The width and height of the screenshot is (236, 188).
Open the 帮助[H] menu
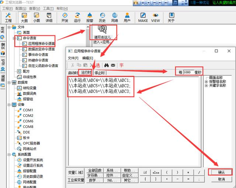tap(62, 8)
